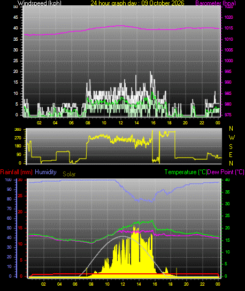Click barometer axis value 1020
Viewport: 245px width, 291px height.
[228, 18]
